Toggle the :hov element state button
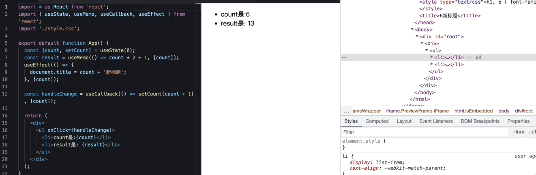 pyautogui.click(x=518, y=132)
